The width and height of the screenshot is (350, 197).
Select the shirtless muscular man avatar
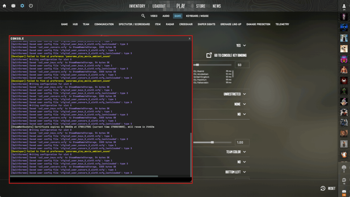(x=344, y=70)
